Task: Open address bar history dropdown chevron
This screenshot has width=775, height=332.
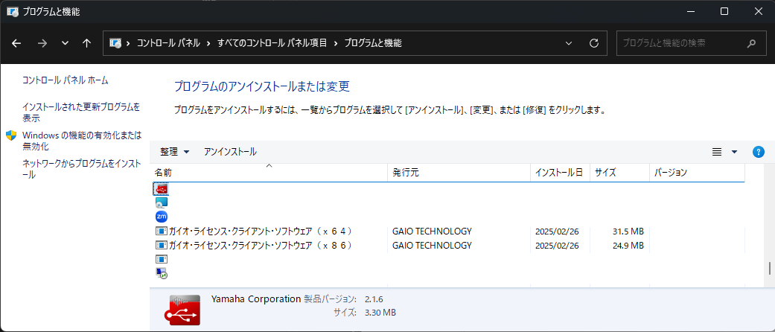Action: coord(570,43)
